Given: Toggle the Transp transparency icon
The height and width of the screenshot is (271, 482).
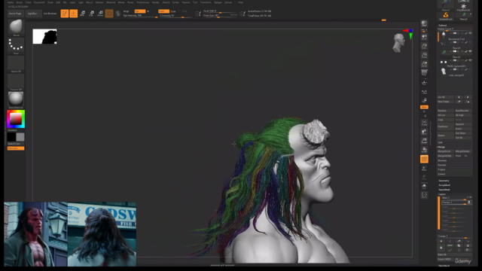Looking at the screenshot, I should coord(424,169).
